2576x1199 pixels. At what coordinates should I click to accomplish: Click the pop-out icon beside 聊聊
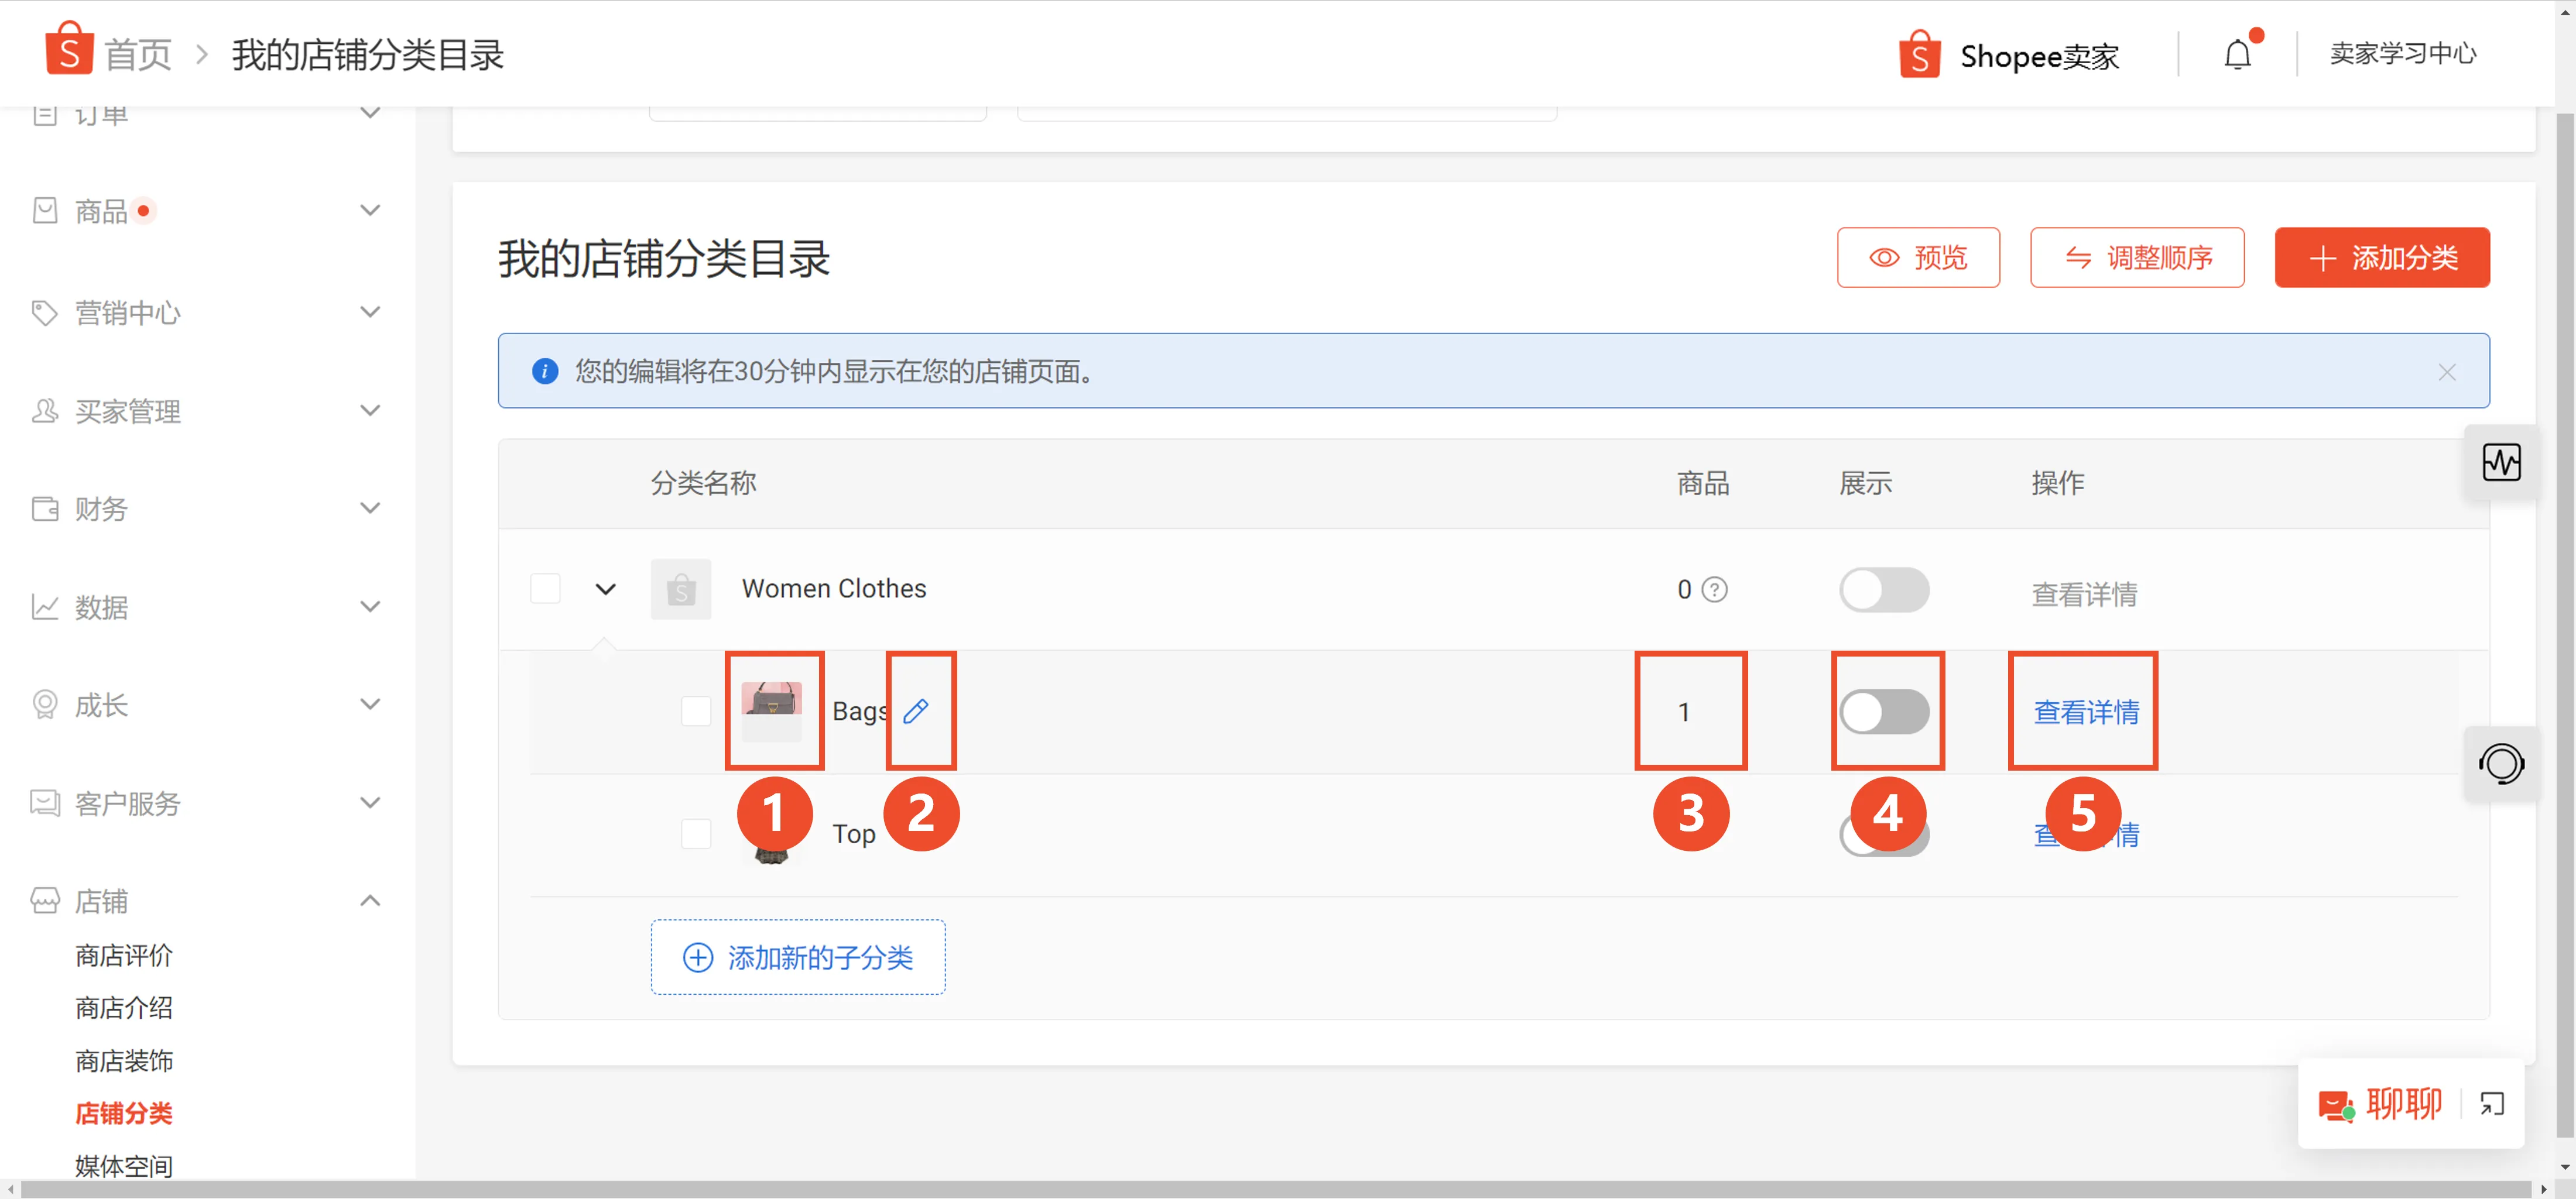pyautogui.click(x=2492, y=1103)
